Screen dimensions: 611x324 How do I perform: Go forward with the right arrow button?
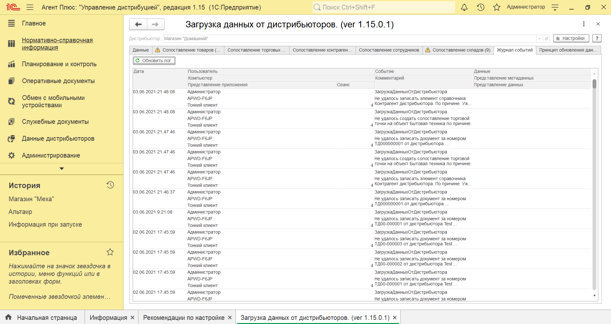pos(155,24)
